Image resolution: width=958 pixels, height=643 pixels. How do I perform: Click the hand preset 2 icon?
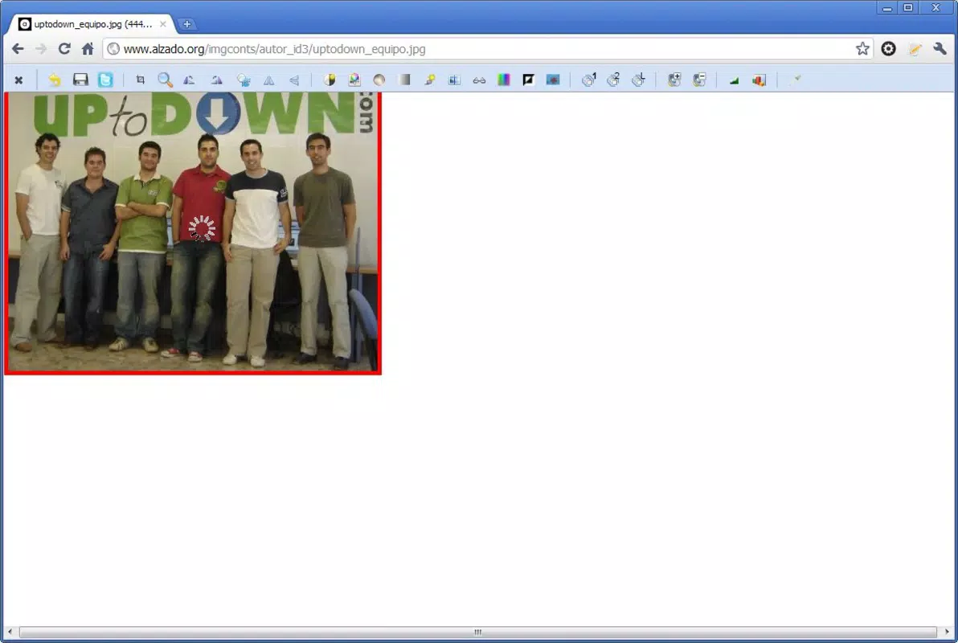(x=613, y=80)
